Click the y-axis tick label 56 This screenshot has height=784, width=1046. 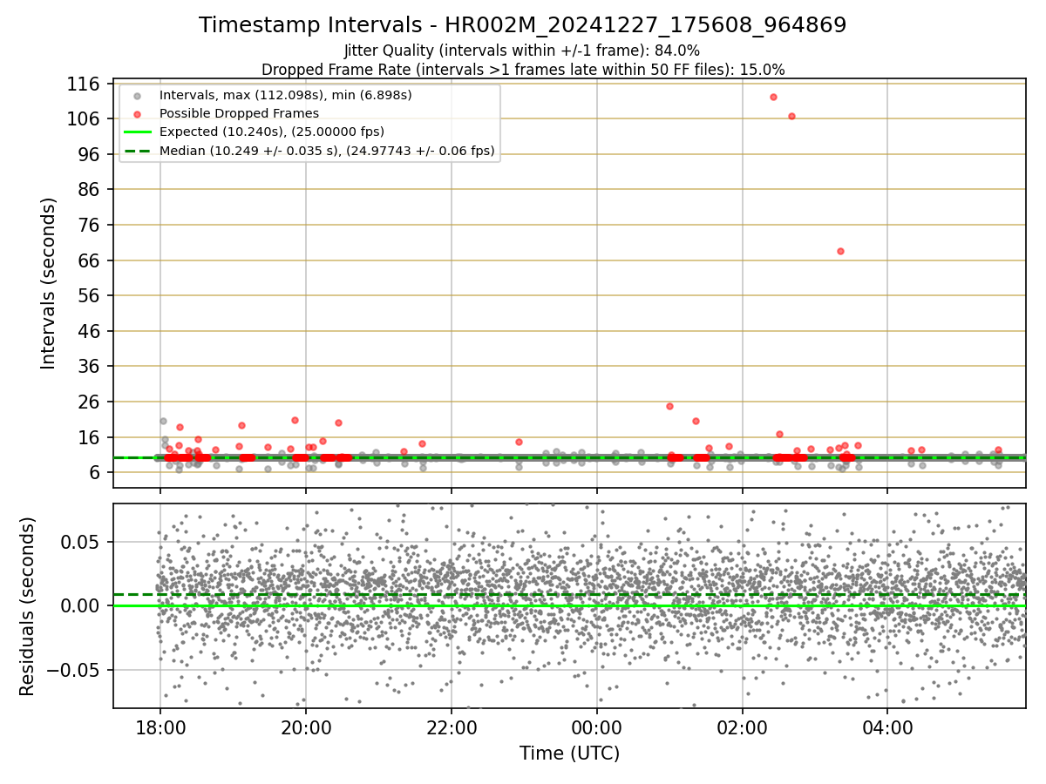(87, 296)
